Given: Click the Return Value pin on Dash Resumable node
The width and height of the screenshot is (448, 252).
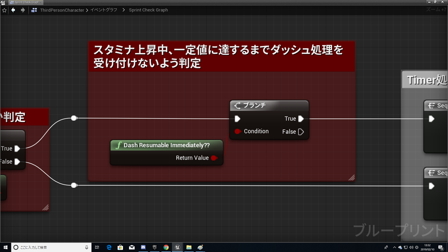Looking at the screenshot, I should click(214, 158).
